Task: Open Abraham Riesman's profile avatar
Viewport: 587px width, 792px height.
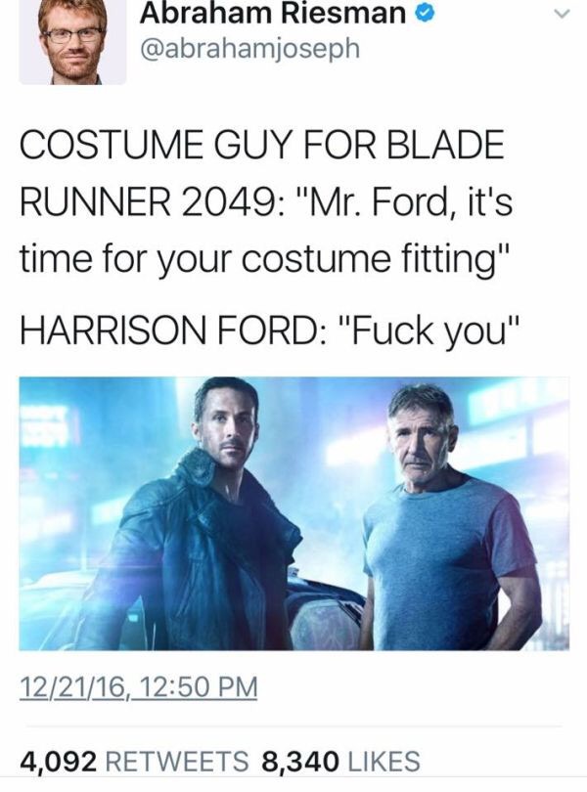Action: click(x=72, y=41)
